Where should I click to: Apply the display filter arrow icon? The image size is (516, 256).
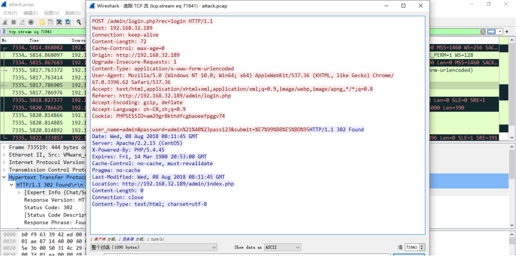pyautogui.click(x=492, y=32)
